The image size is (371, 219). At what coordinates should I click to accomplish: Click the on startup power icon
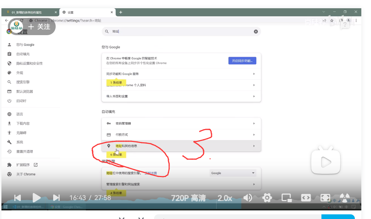[x=9, y=101]
